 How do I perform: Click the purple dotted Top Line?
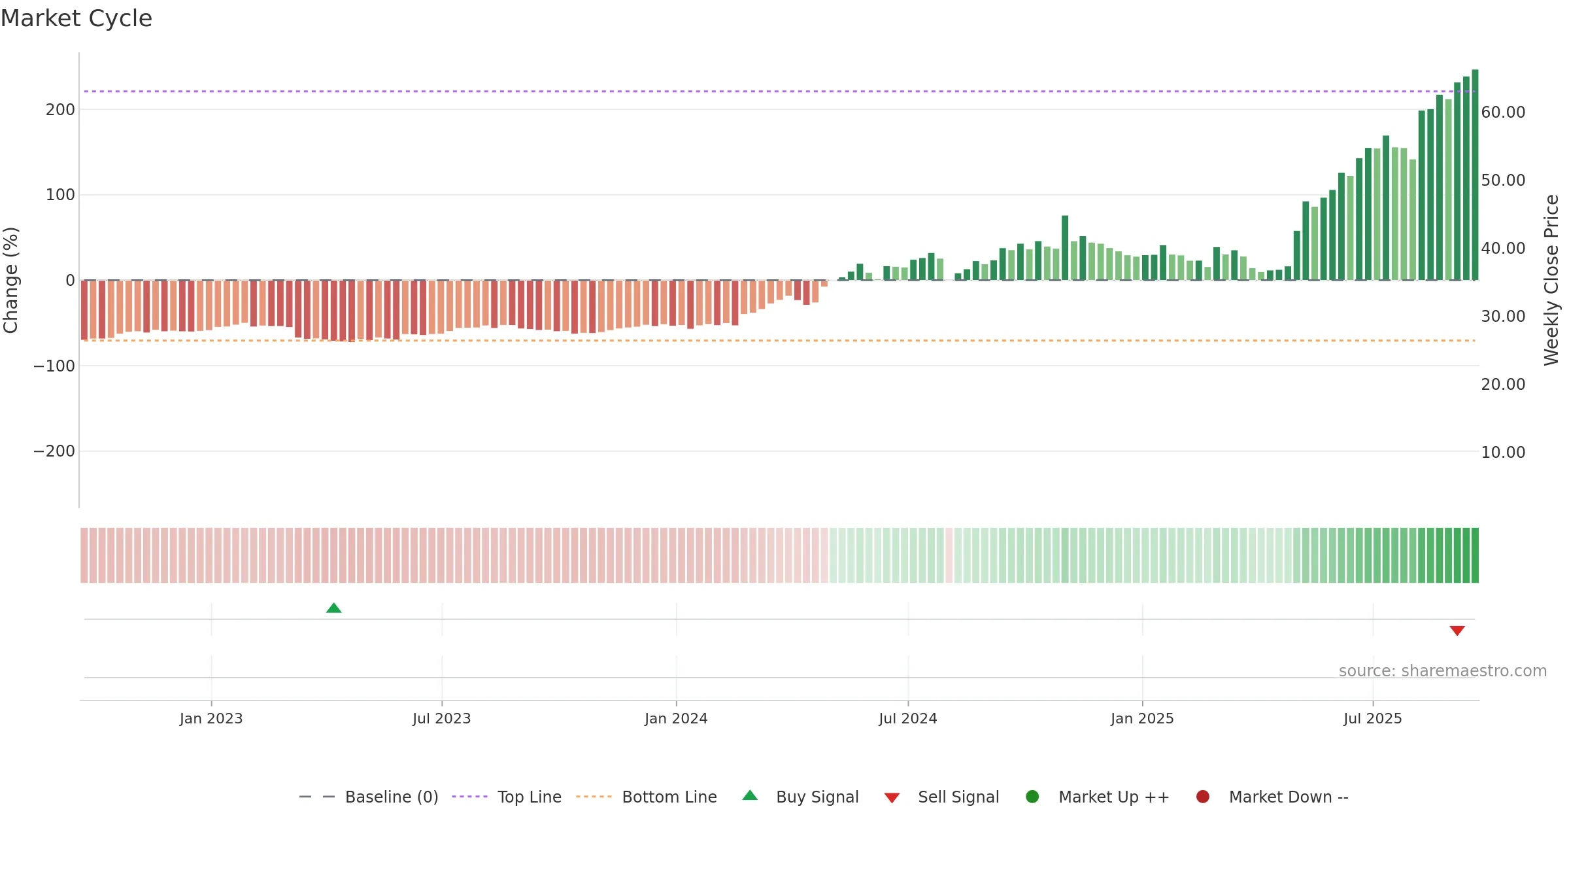coord(780,92)
